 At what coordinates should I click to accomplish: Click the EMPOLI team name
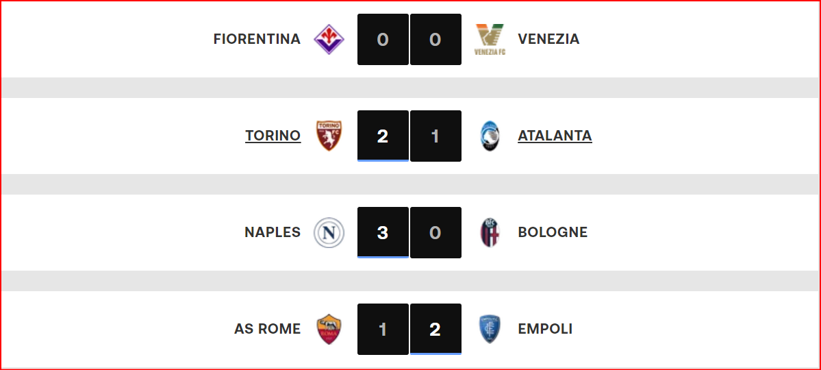545,329
